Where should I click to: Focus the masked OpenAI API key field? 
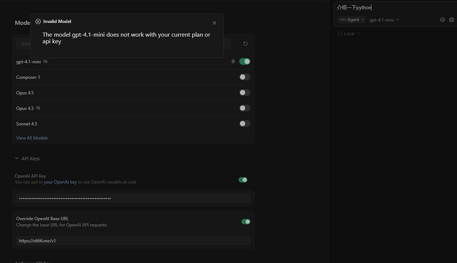133,198
